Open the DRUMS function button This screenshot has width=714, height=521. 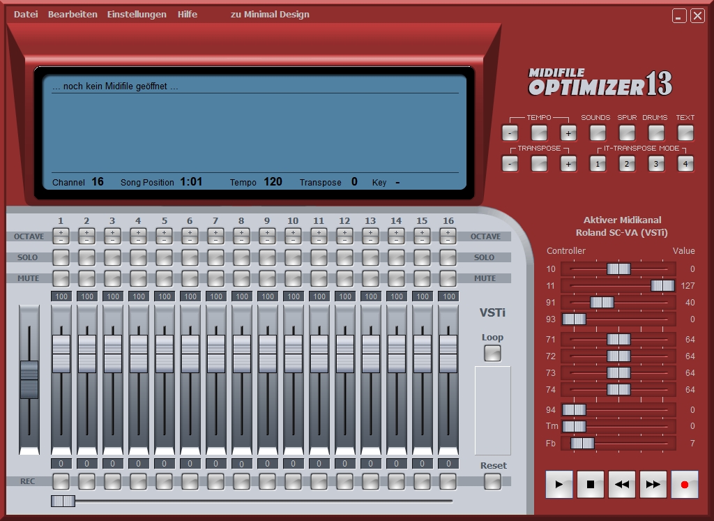click(x=655, y=132)
